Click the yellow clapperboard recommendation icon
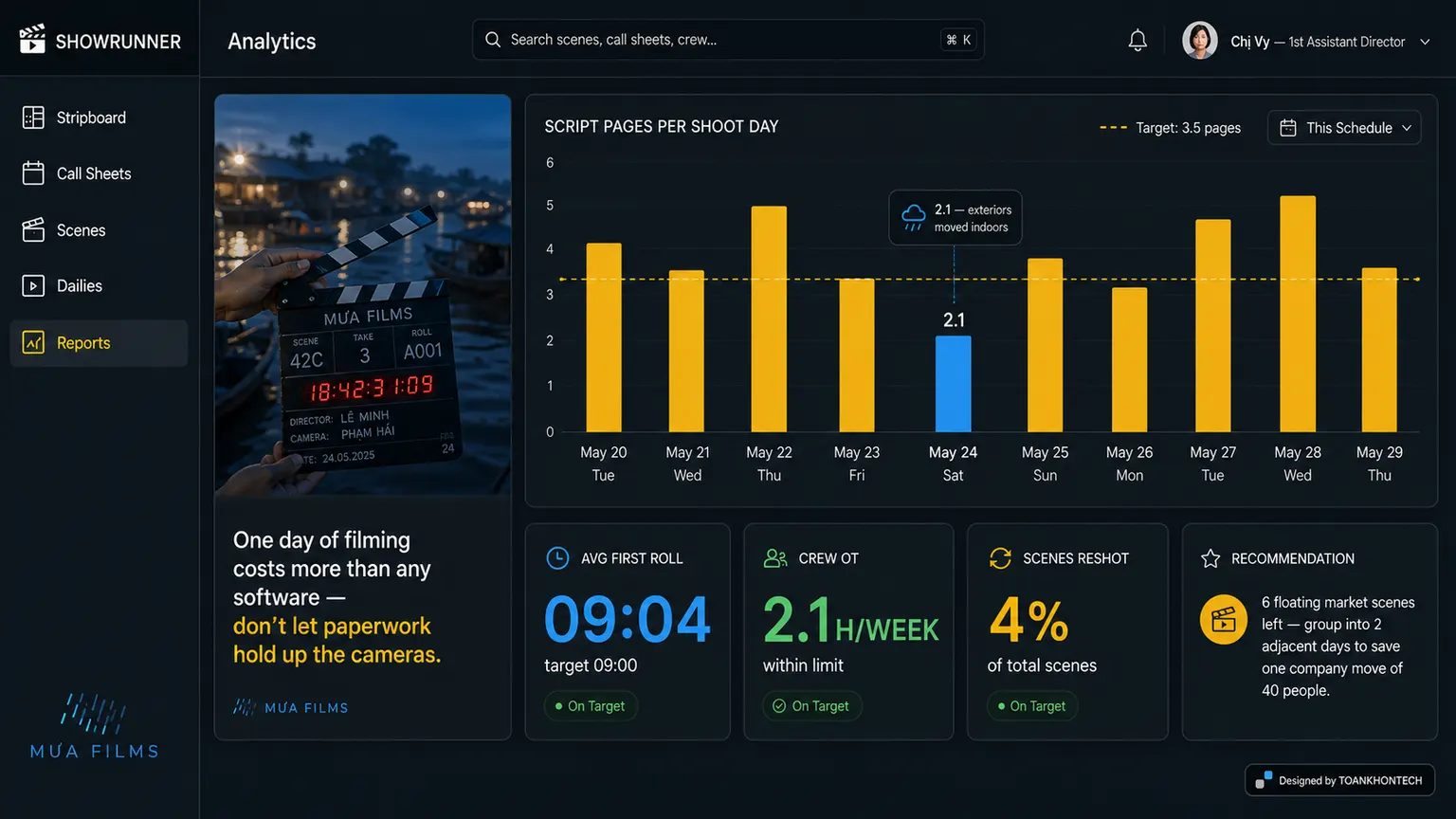The image size is (1456, 819). tap(1224, 620)
